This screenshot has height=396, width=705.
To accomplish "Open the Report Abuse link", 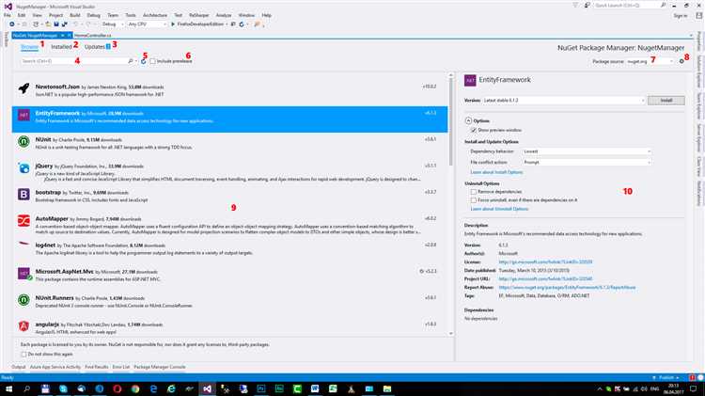I will (568, 287).
